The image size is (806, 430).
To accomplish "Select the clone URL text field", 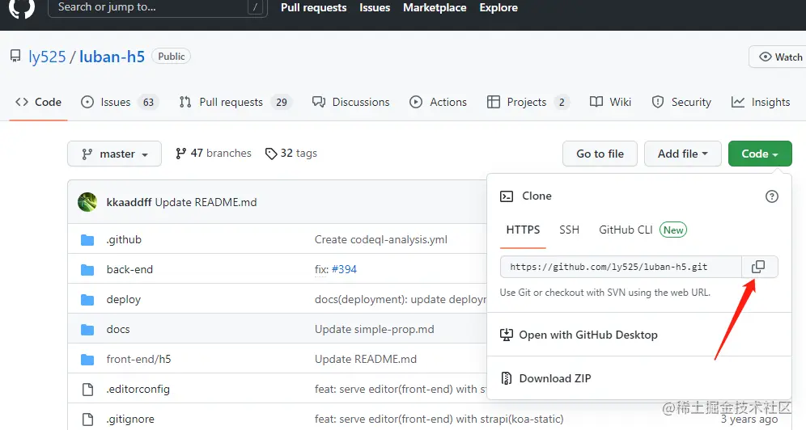I will click(x=621, y=267).
